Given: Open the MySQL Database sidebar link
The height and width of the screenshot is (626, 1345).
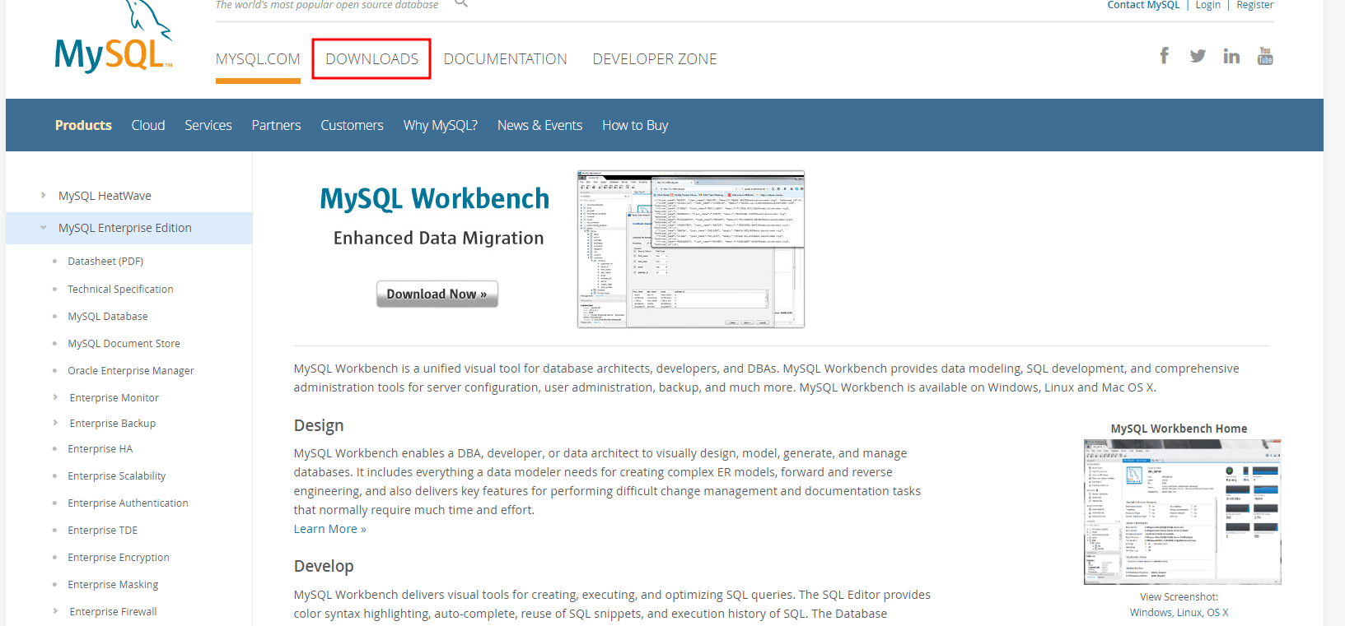Looking at the screenshot, I should [x=108, y=316].
